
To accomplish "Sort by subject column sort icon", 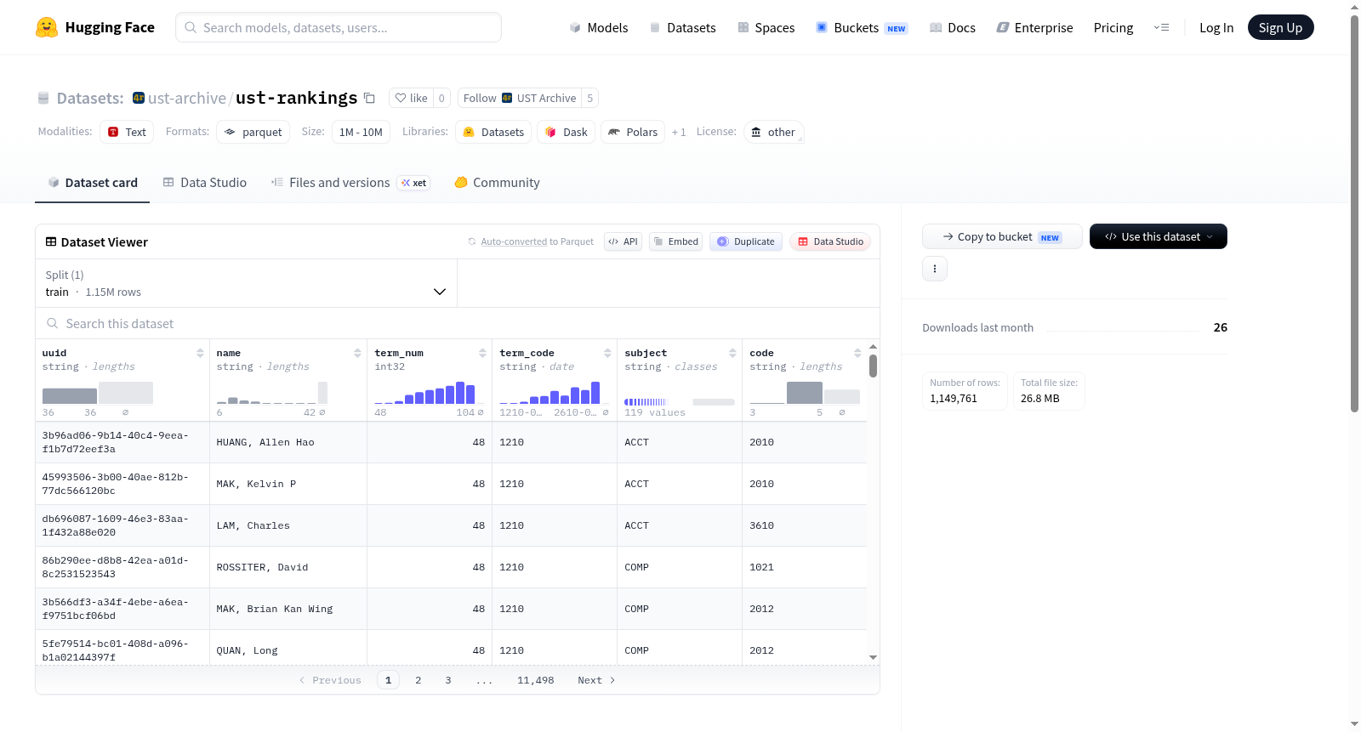I will click(x=732, y=353).
